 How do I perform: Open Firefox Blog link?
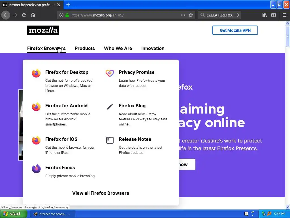132,106
